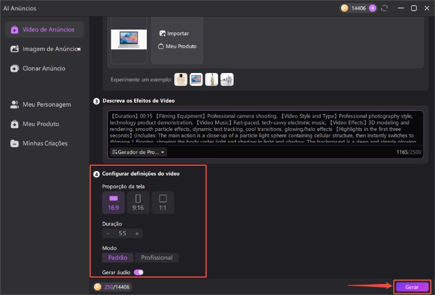The height and width of the screenshot is (295, 435).
Task: Choose Profissional mode
Action: (x=157, y=257)
